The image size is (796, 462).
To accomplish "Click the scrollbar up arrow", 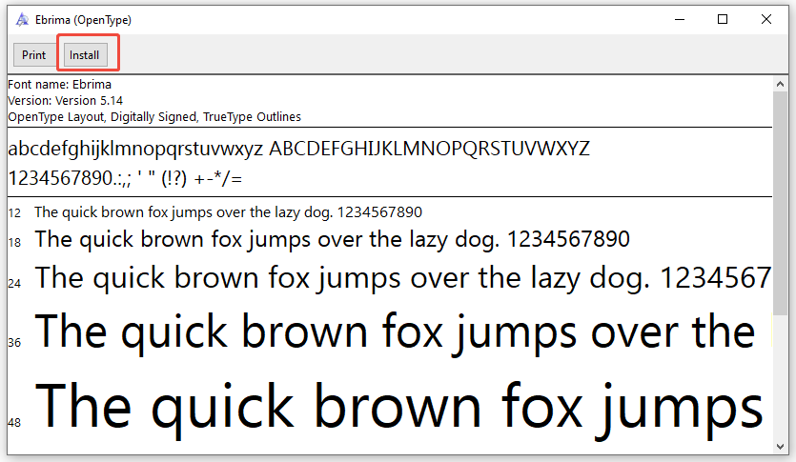I will pyautogui.click(x=780, y=84).
